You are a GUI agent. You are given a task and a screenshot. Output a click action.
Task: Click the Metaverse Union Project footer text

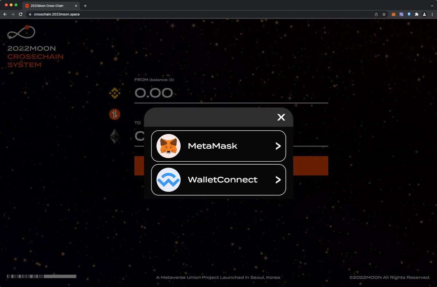(x=219, y=278)
